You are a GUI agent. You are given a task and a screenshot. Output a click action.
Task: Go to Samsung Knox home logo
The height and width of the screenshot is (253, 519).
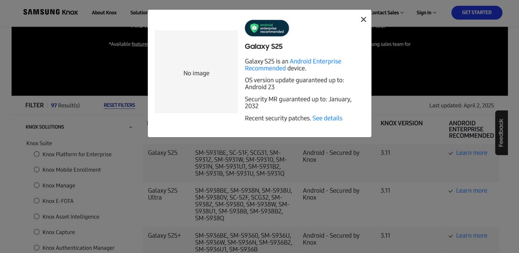tap(51, 12)
